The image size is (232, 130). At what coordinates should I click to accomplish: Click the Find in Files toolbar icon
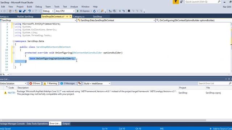tap(102, 11)
